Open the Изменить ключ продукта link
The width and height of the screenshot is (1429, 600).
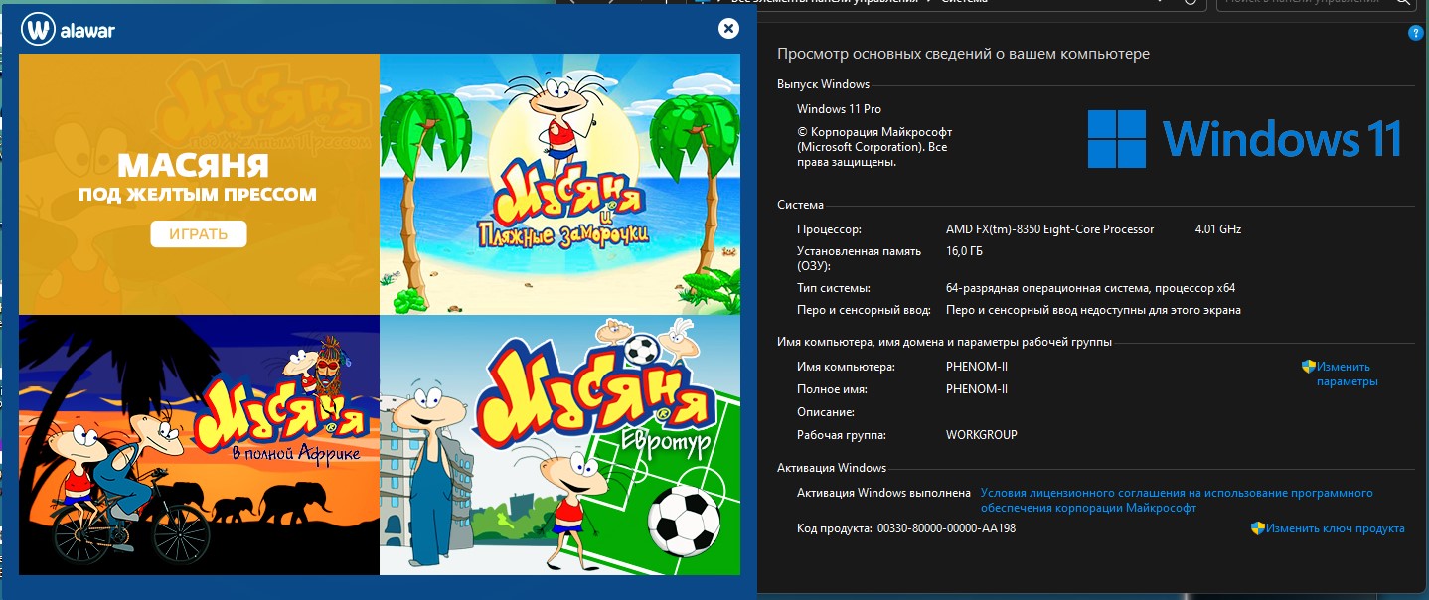click(x=1335, y=528)
